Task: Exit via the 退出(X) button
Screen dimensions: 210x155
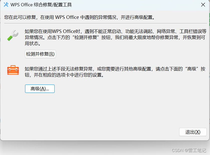Action: (193, 132)
